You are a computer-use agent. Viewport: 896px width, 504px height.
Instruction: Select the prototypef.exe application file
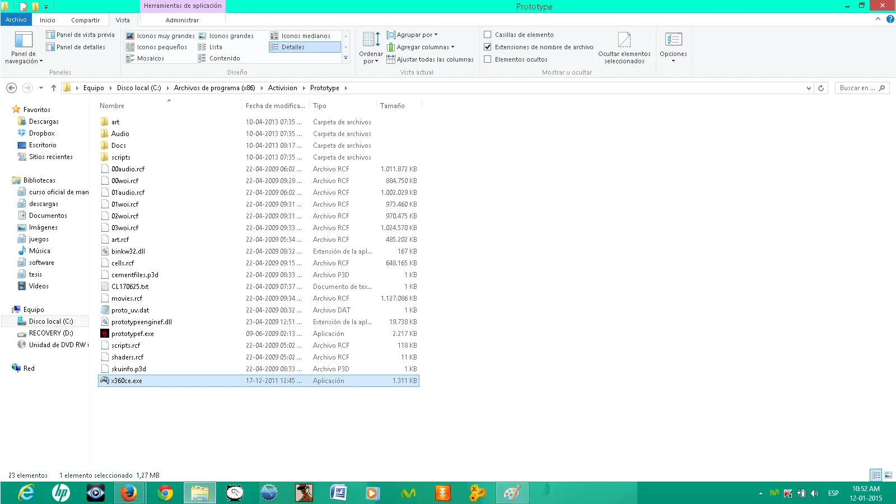click(132, 334)
